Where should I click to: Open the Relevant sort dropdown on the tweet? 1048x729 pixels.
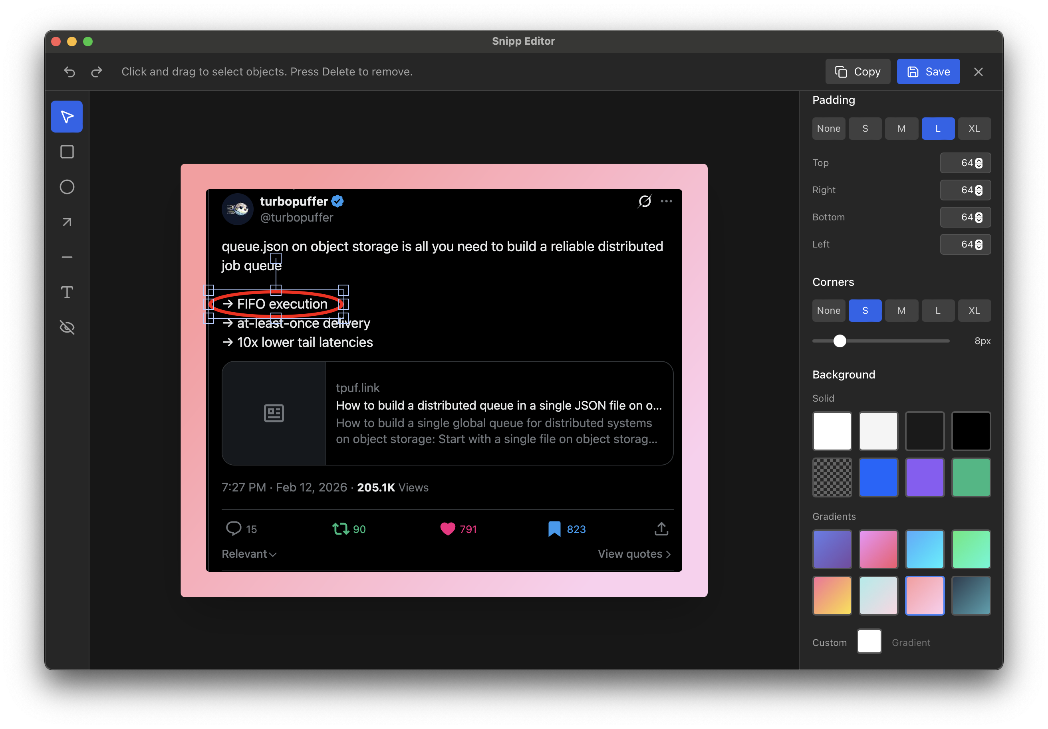[x=249, y=553]
